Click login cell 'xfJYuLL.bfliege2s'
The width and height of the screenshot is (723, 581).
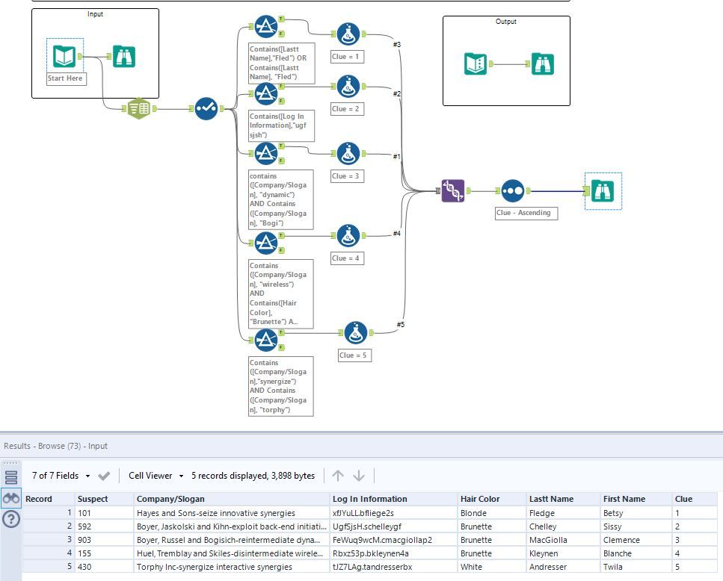coord(394,513)
